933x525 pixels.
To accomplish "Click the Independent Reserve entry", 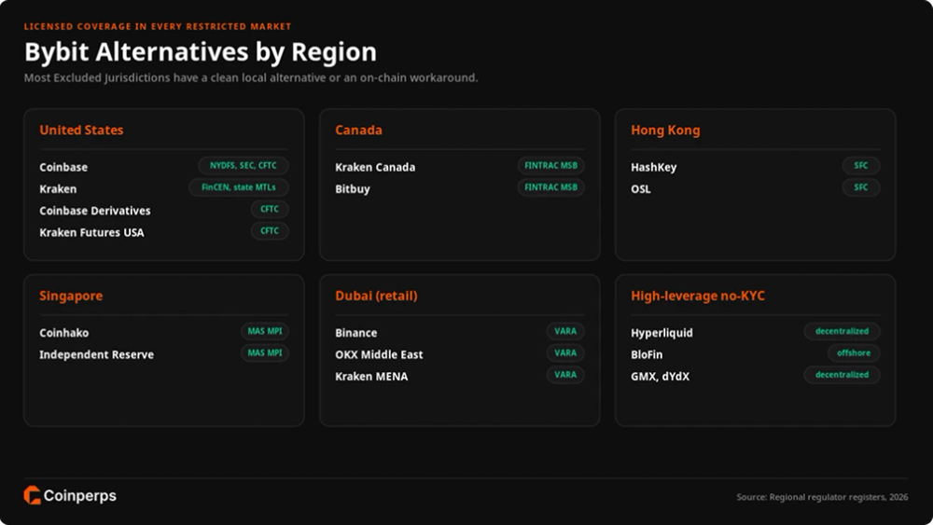I will [96, 355].
